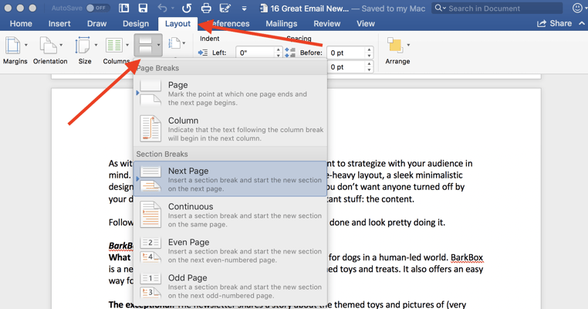This screenshot has height=309, width=588.
Task: Click the redo arrow icon
Action: (x=187, y=8)
